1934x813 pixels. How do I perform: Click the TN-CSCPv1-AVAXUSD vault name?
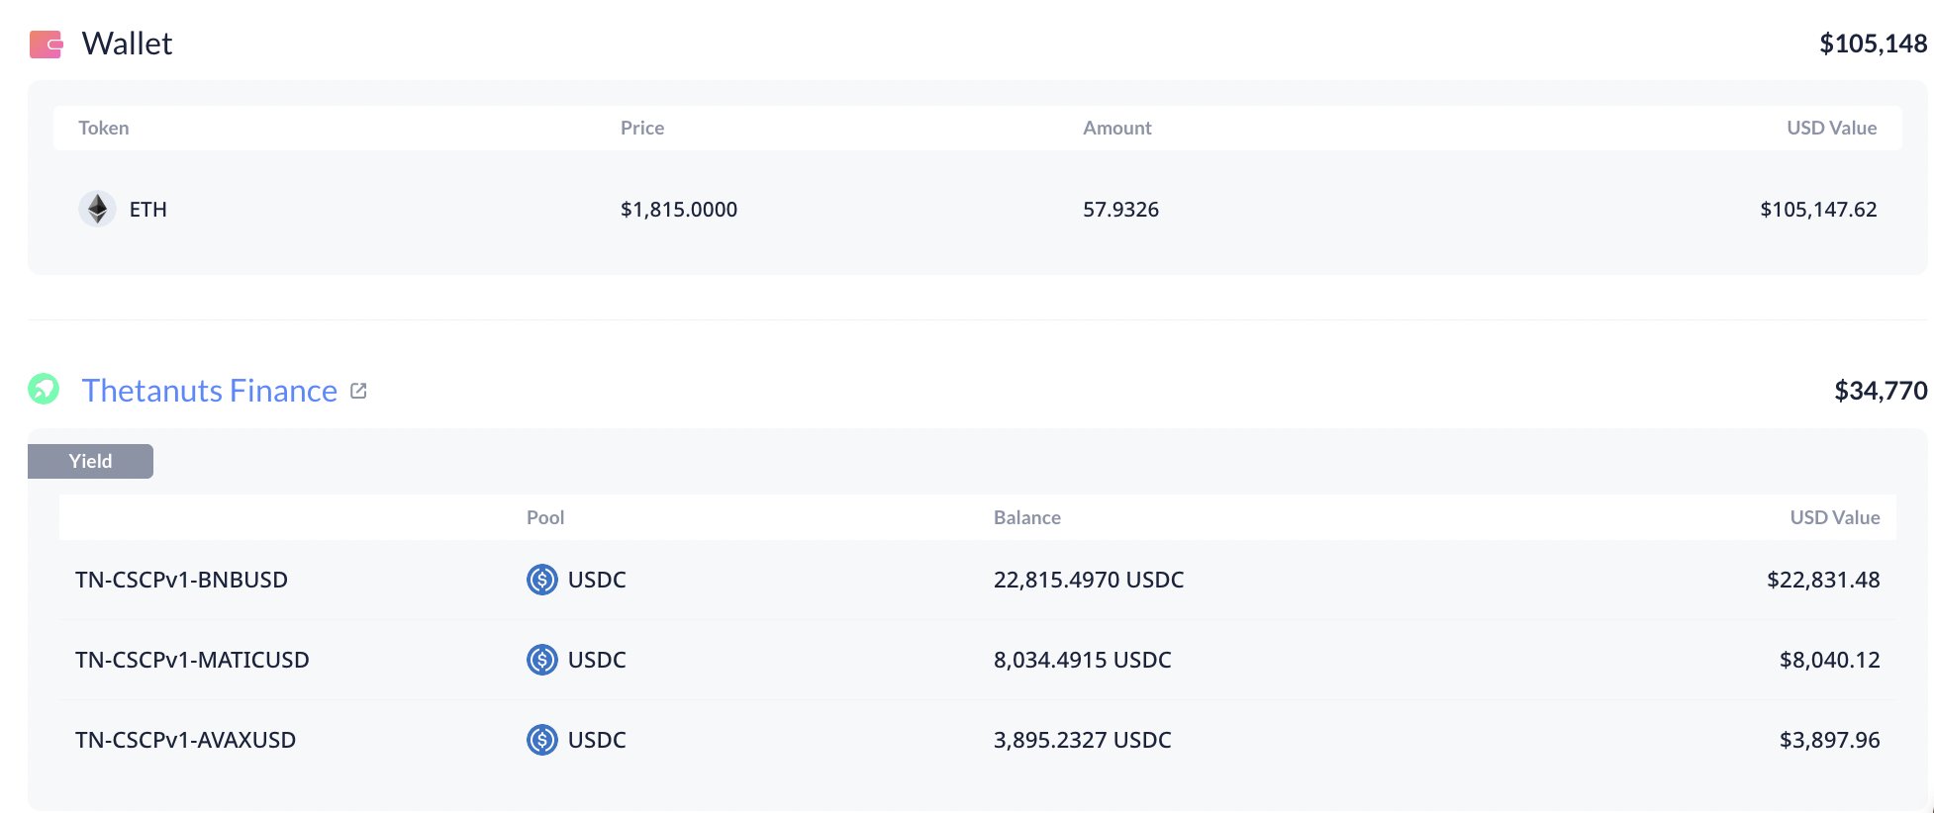pos(186,740)
